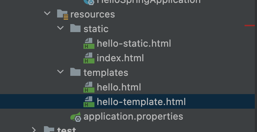The image size is (257, 132).
Task: Click the test folder icon
Action: (49, 129)
